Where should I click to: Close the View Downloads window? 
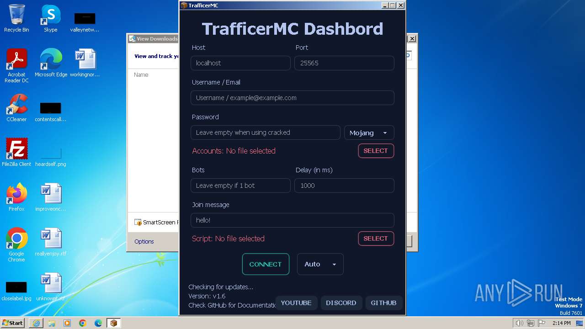click(412, 39)
